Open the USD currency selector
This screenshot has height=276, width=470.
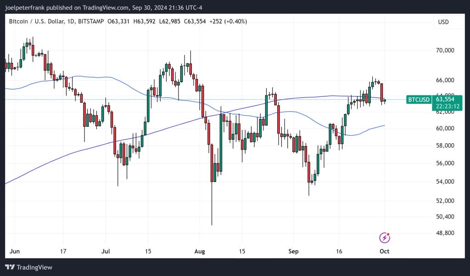[443, 22]
